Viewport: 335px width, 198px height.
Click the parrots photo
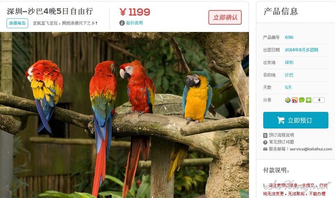tap(124, 115)
